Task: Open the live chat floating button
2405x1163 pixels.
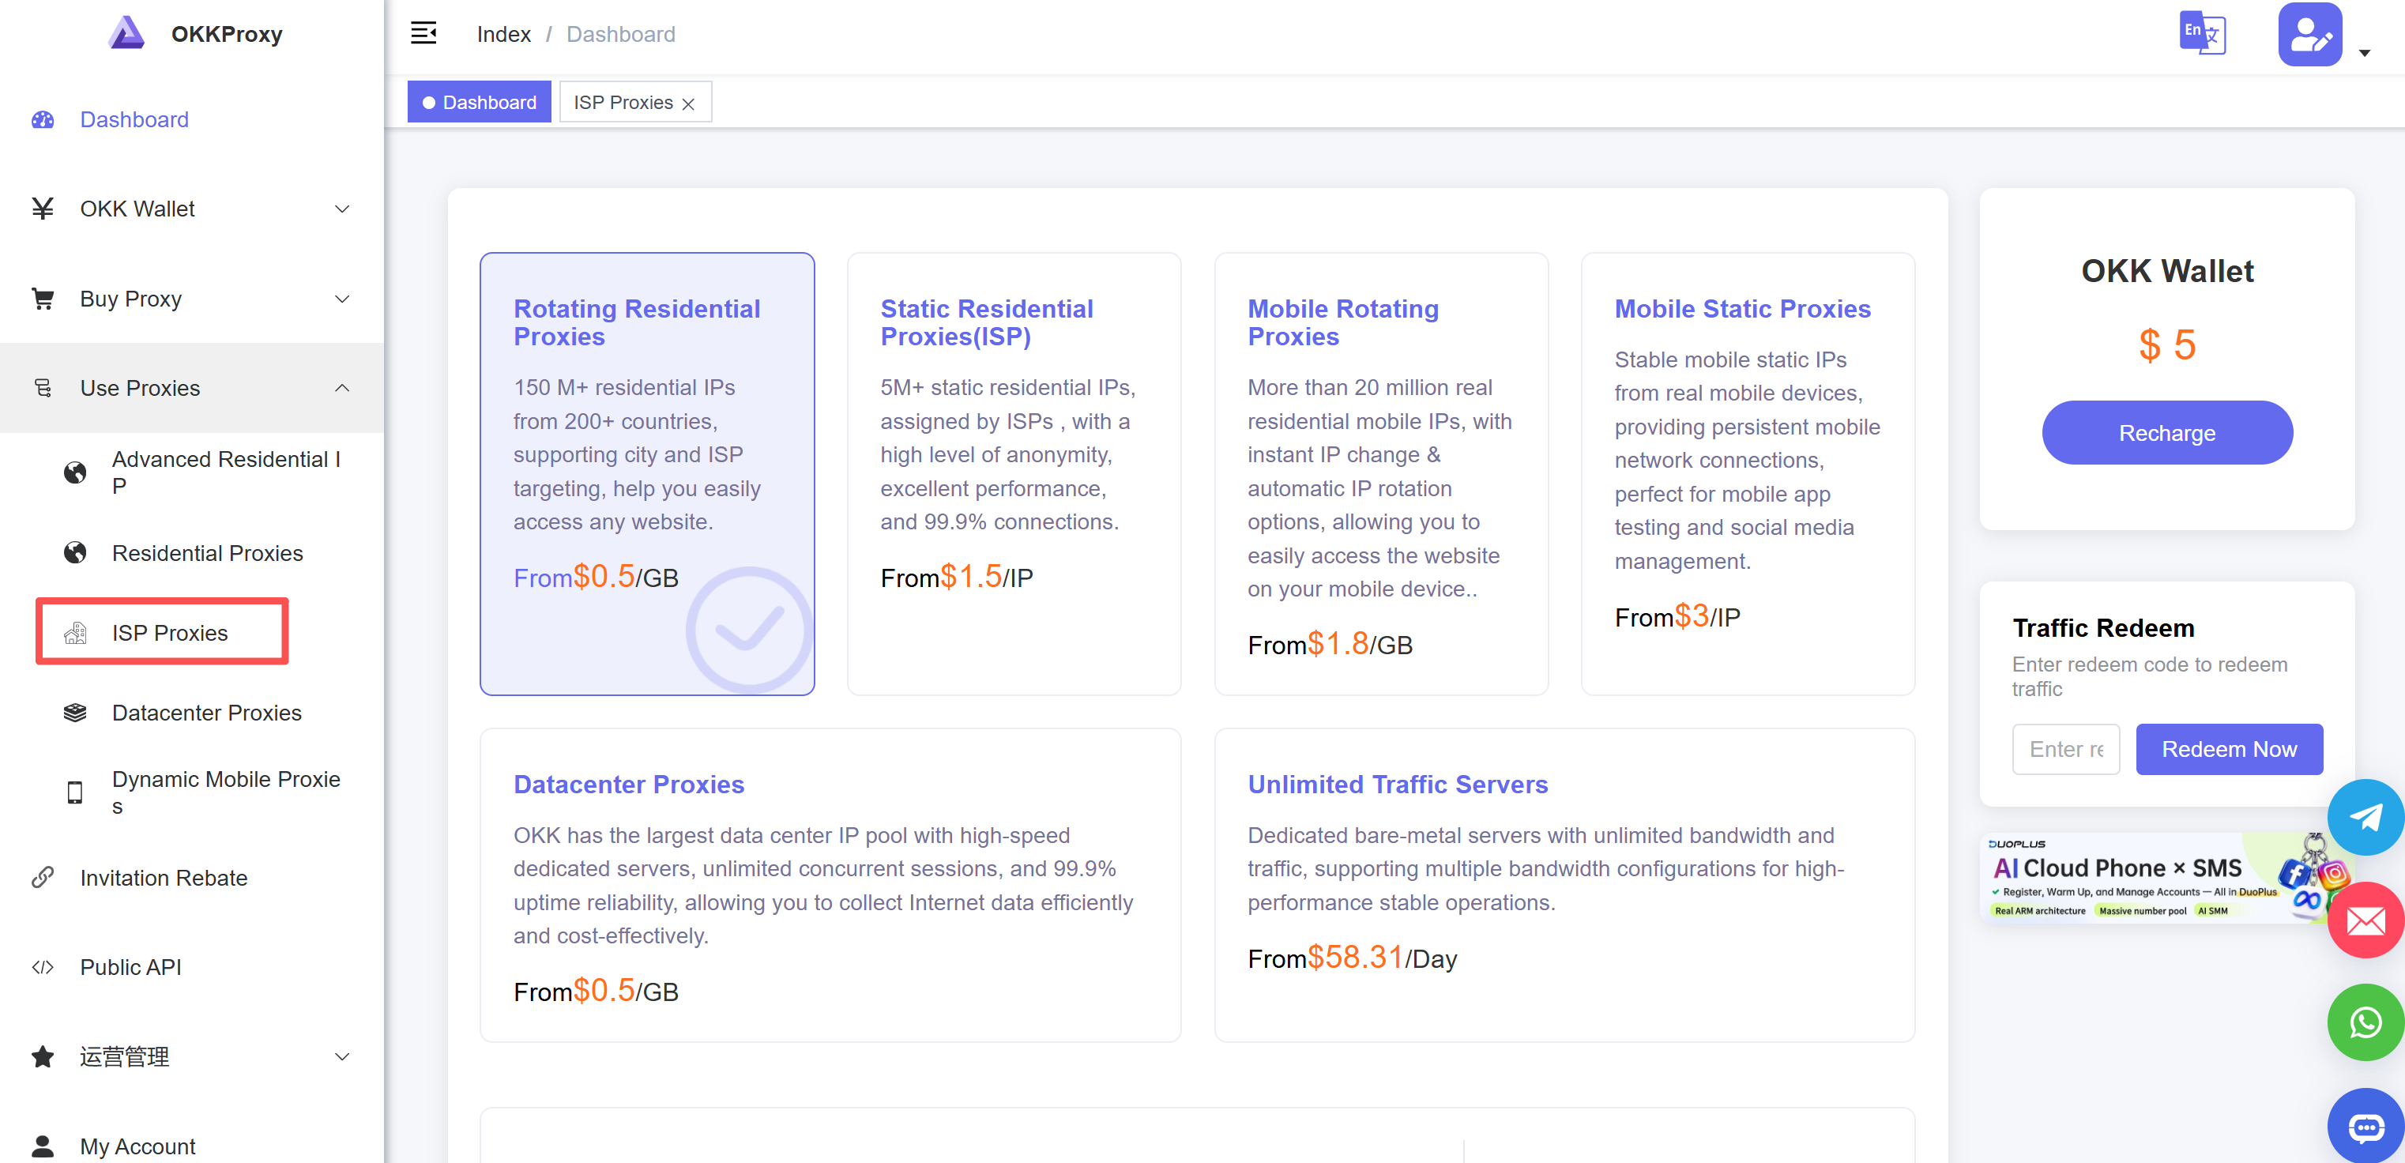Action: tap(2365, 1126)
